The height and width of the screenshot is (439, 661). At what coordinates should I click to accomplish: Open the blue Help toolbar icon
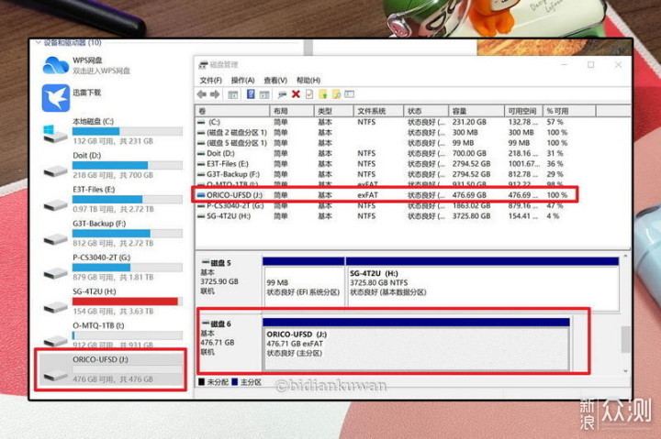coord(251,94)
